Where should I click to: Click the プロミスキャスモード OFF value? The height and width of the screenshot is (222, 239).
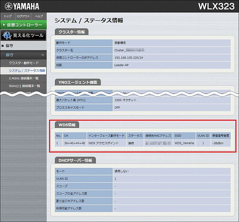coord(117,108)
